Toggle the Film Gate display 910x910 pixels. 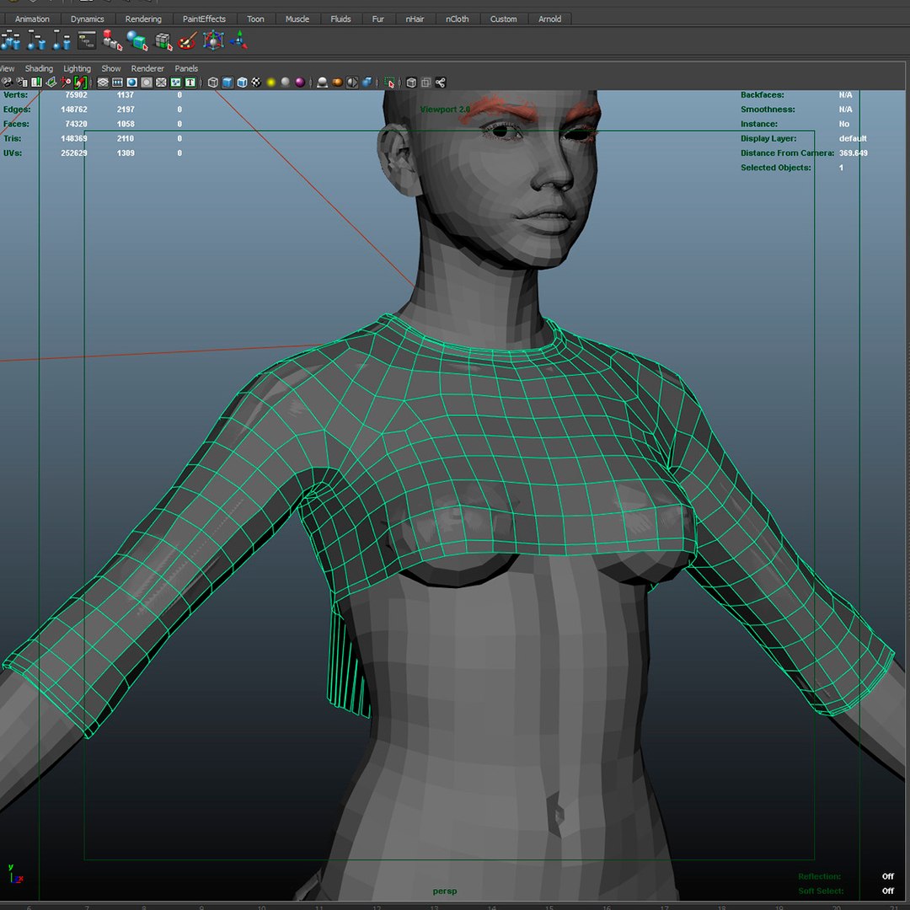click(x=117, y=83)
